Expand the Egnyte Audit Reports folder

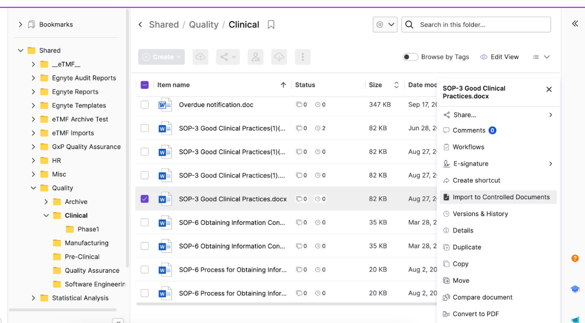(33, 78)
